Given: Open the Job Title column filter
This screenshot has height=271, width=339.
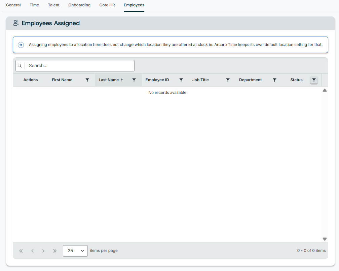Looking at the screenshot, I should click(228, 80).
